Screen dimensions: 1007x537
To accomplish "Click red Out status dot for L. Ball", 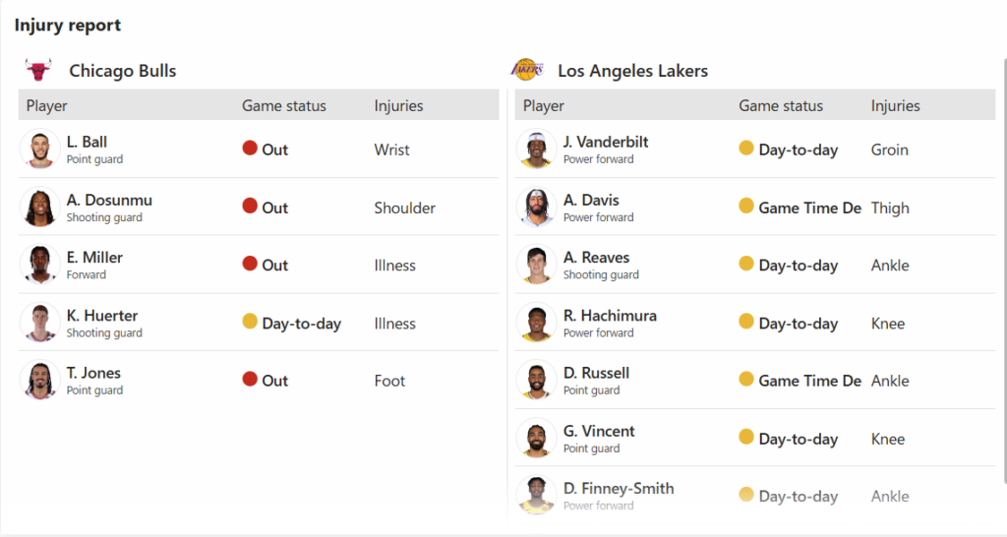I will pyautogui.click(x=250, y=149).
